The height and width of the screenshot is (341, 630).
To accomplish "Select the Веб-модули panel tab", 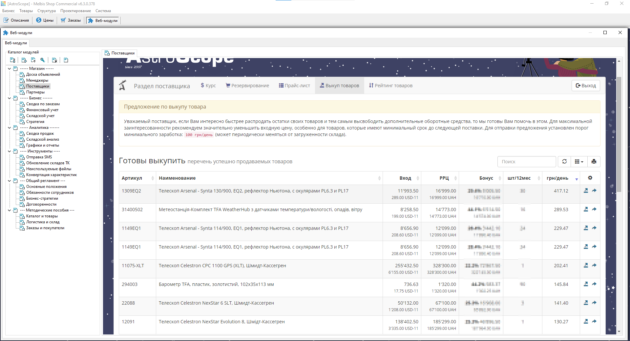I will (16, 43).
